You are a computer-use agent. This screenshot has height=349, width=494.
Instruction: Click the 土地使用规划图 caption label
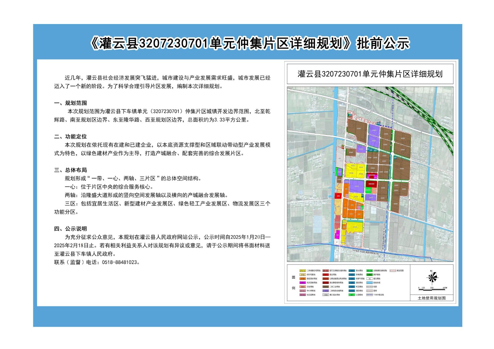pyautogui.click(x=432, y=298)
